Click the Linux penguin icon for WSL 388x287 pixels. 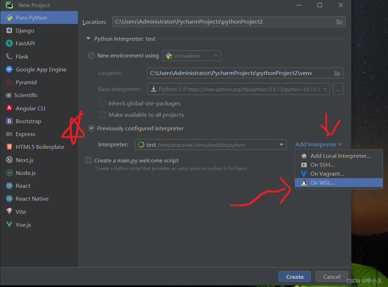click(x=304, y=183)
